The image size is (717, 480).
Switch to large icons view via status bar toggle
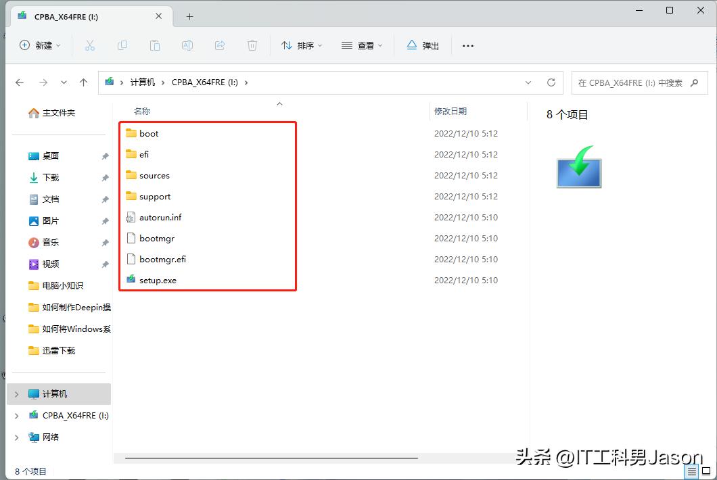[705, 472]
